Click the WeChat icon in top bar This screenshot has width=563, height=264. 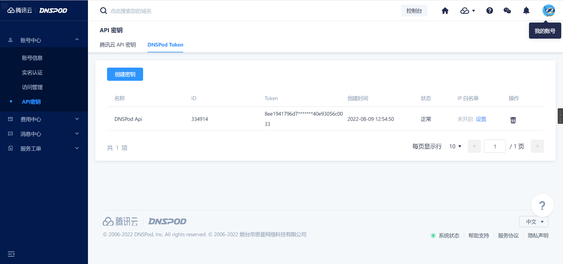507,11
